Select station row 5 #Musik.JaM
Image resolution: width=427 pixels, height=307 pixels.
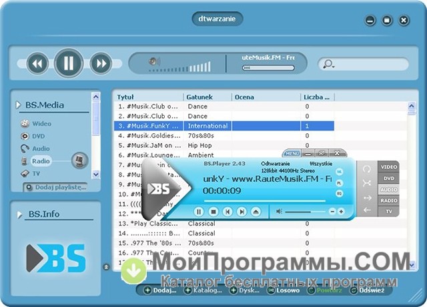click(x=224, y=145)
